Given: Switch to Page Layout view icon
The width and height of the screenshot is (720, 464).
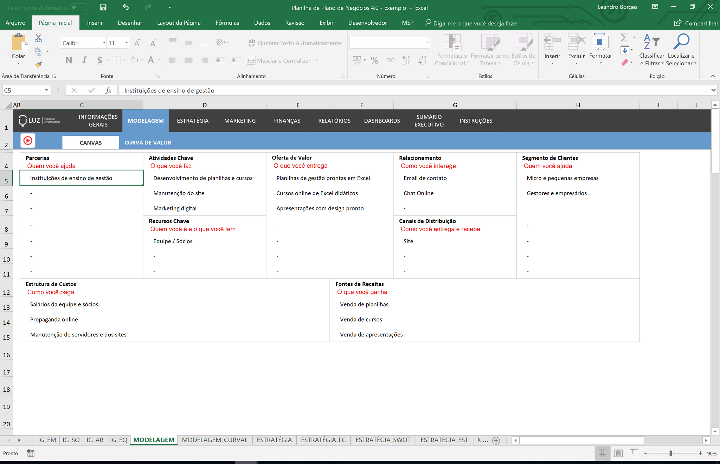Looking at the screenshot, I should click(x=618, y=453).
